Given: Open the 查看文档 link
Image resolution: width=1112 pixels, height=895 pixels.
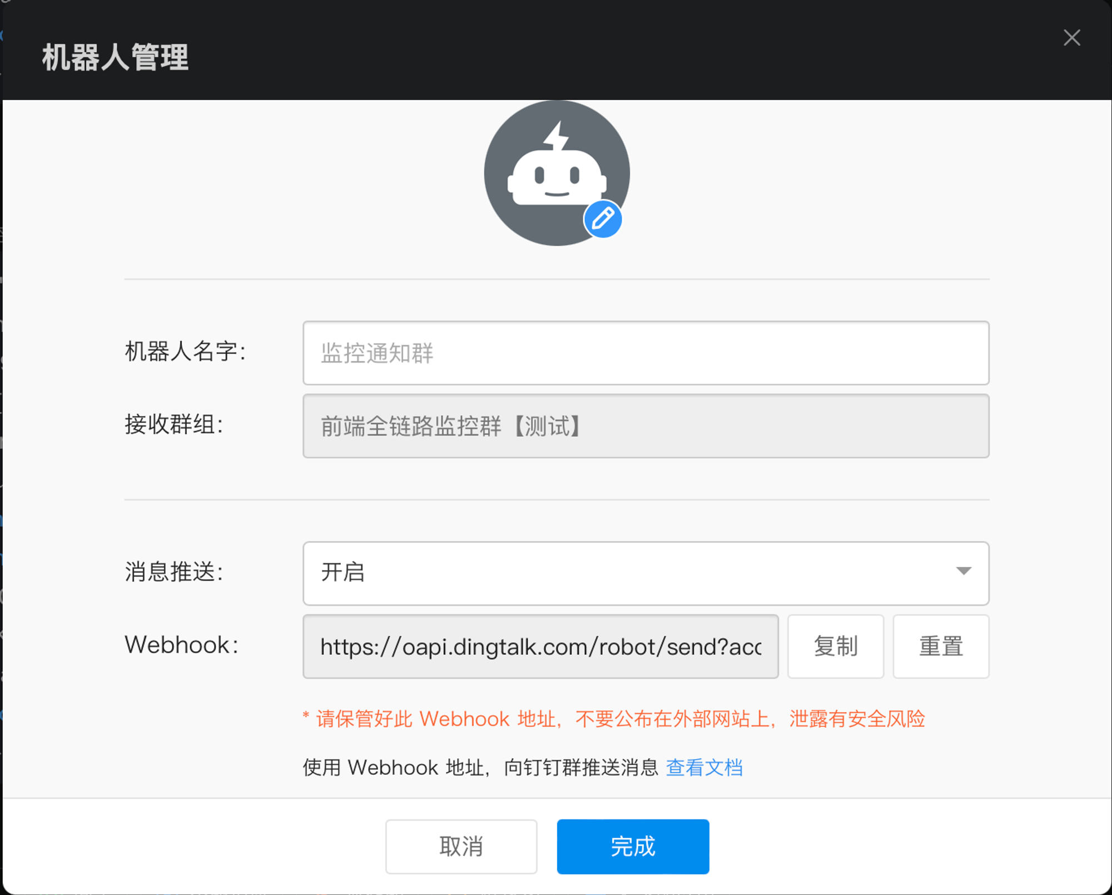Looking at the screenshot, I should coord(704,768).
